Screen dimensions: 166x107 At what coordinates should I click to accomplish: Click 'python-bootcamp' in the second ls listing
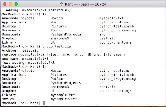pyautogui.click(x=115, y=71)
